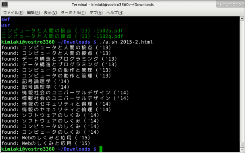
Task: Click the green cursor block at the last prompt
Action: [x=101, y=149]
